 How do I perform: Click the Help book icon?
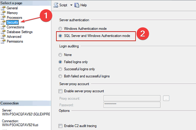point(77,5)
